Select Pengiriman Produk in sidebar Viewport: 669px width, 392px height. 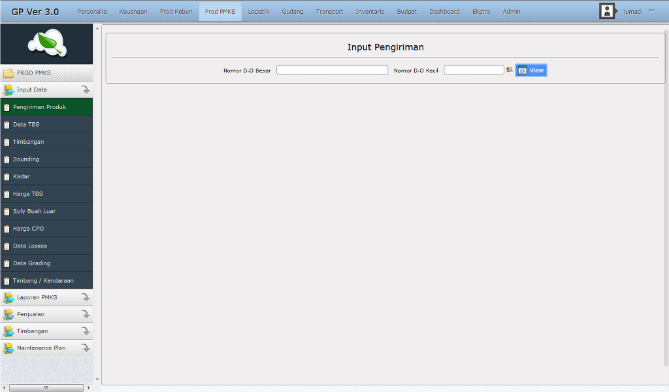(46, 107)
